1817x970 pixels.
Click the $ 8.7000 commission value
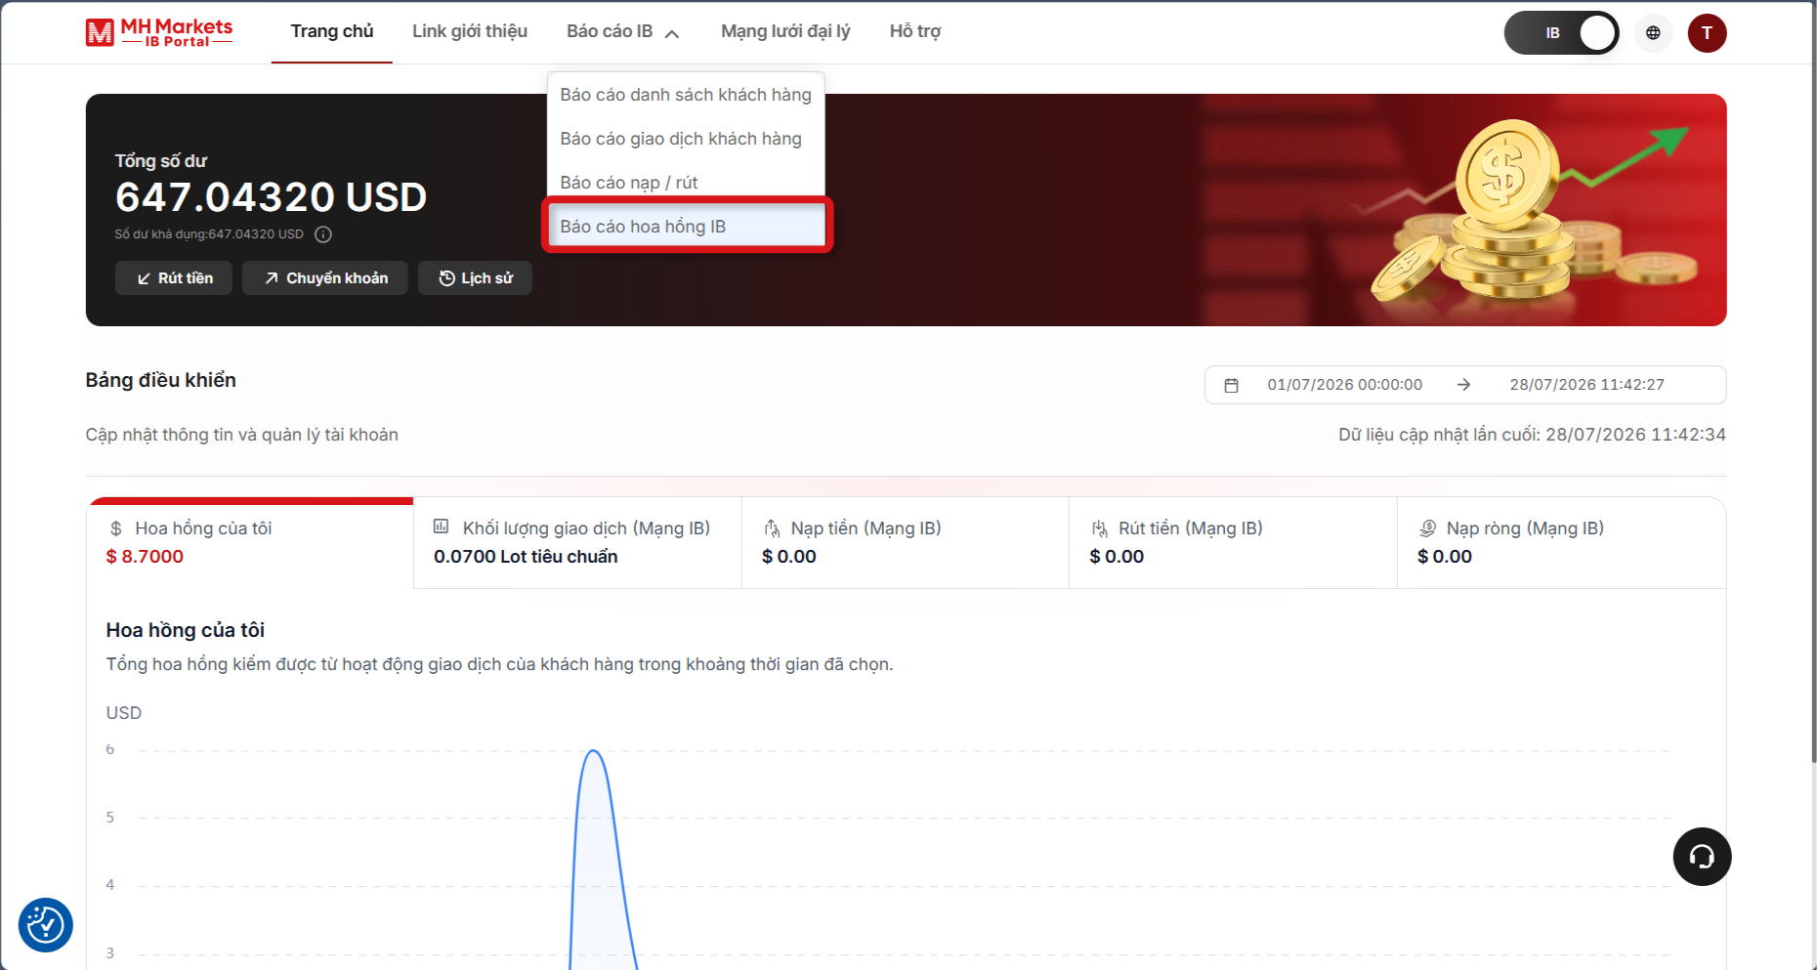pyautogui.click(x=145, y=557)
